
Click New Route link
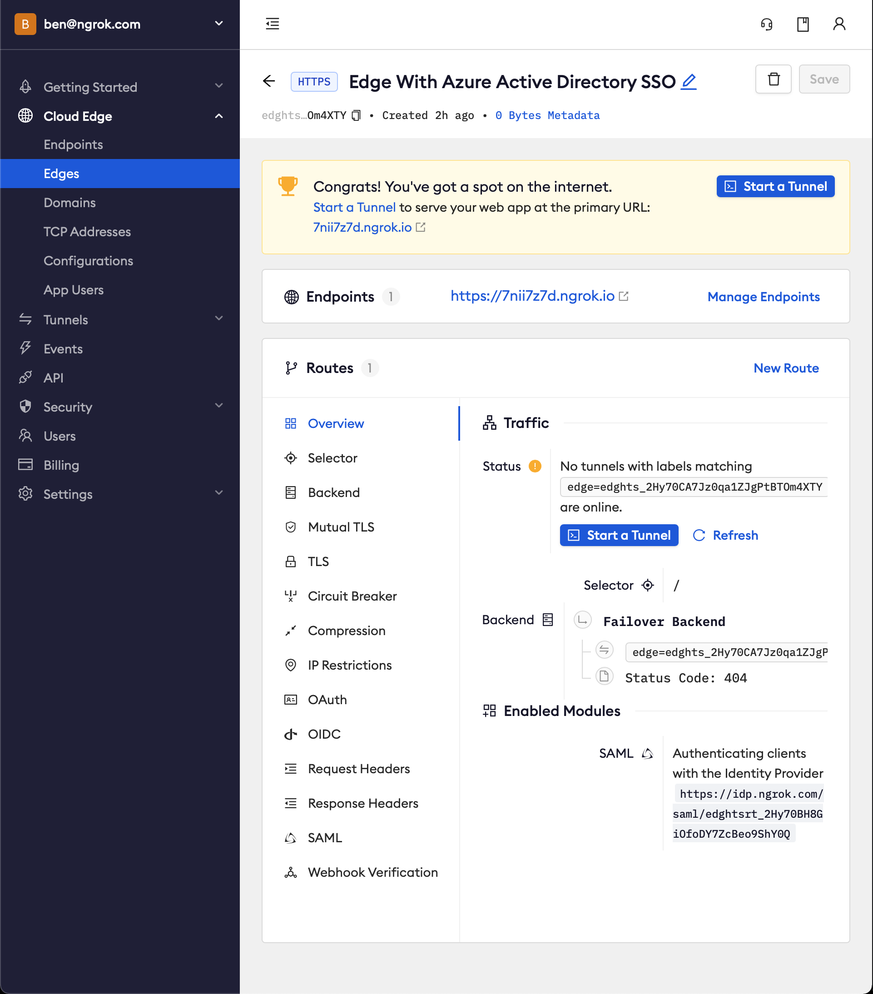(x=786, y=368)
